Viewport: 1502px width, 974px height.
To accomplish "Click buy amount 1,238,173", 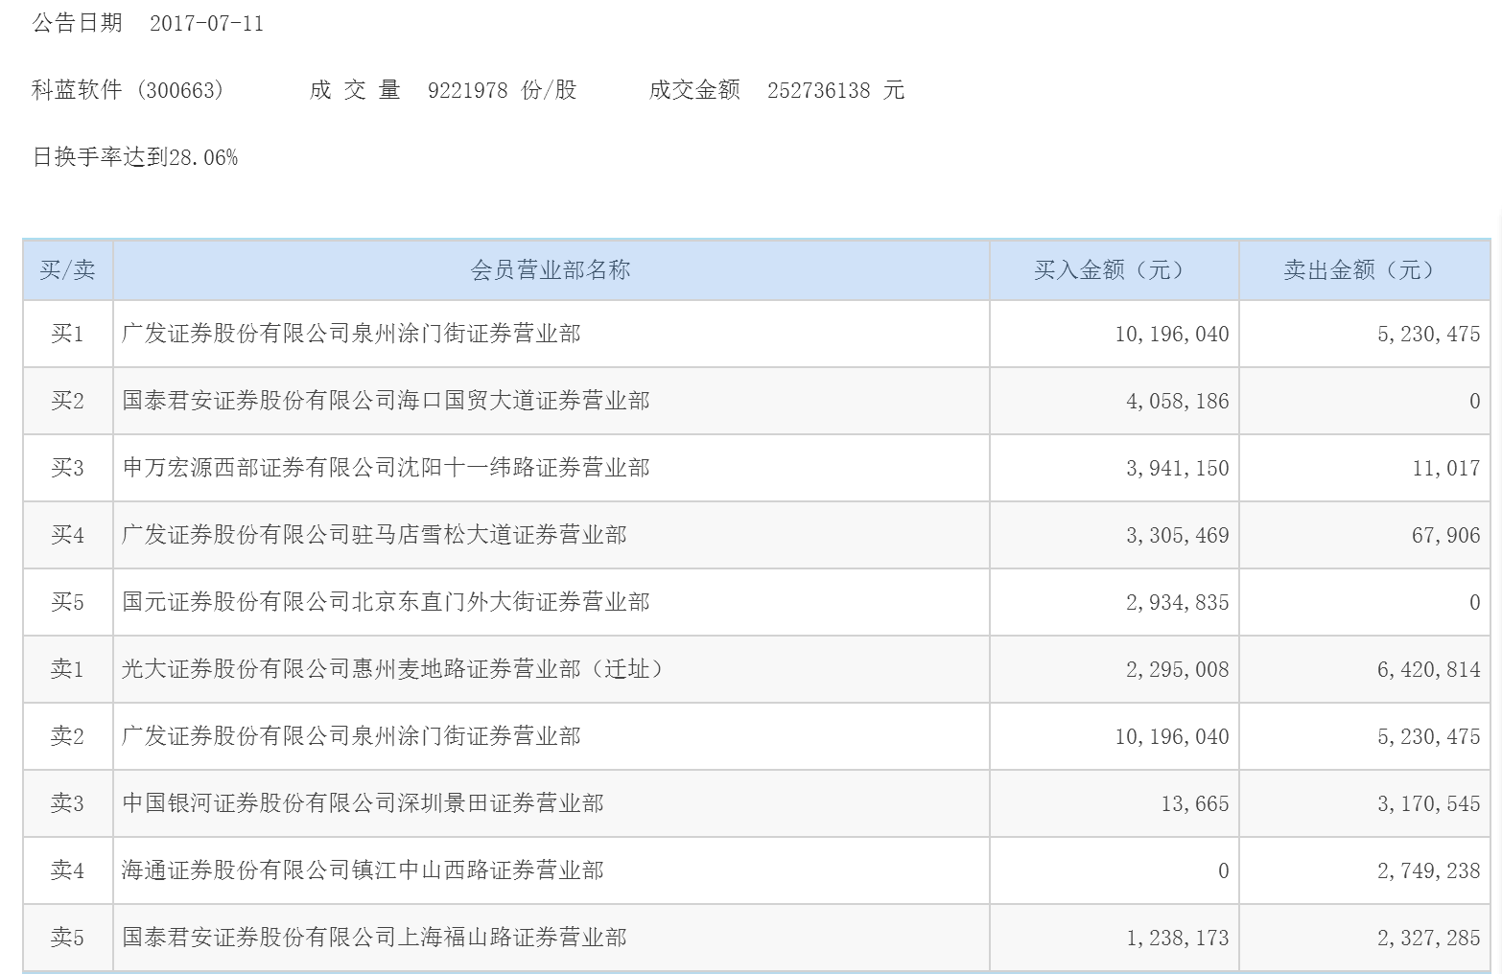I will 1178,939.
